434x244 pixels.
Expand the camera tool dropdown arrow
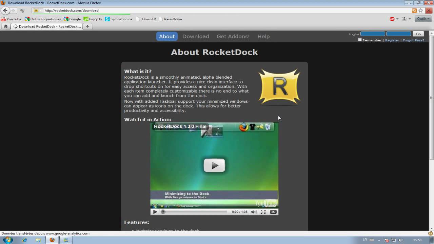click(410, 19)
